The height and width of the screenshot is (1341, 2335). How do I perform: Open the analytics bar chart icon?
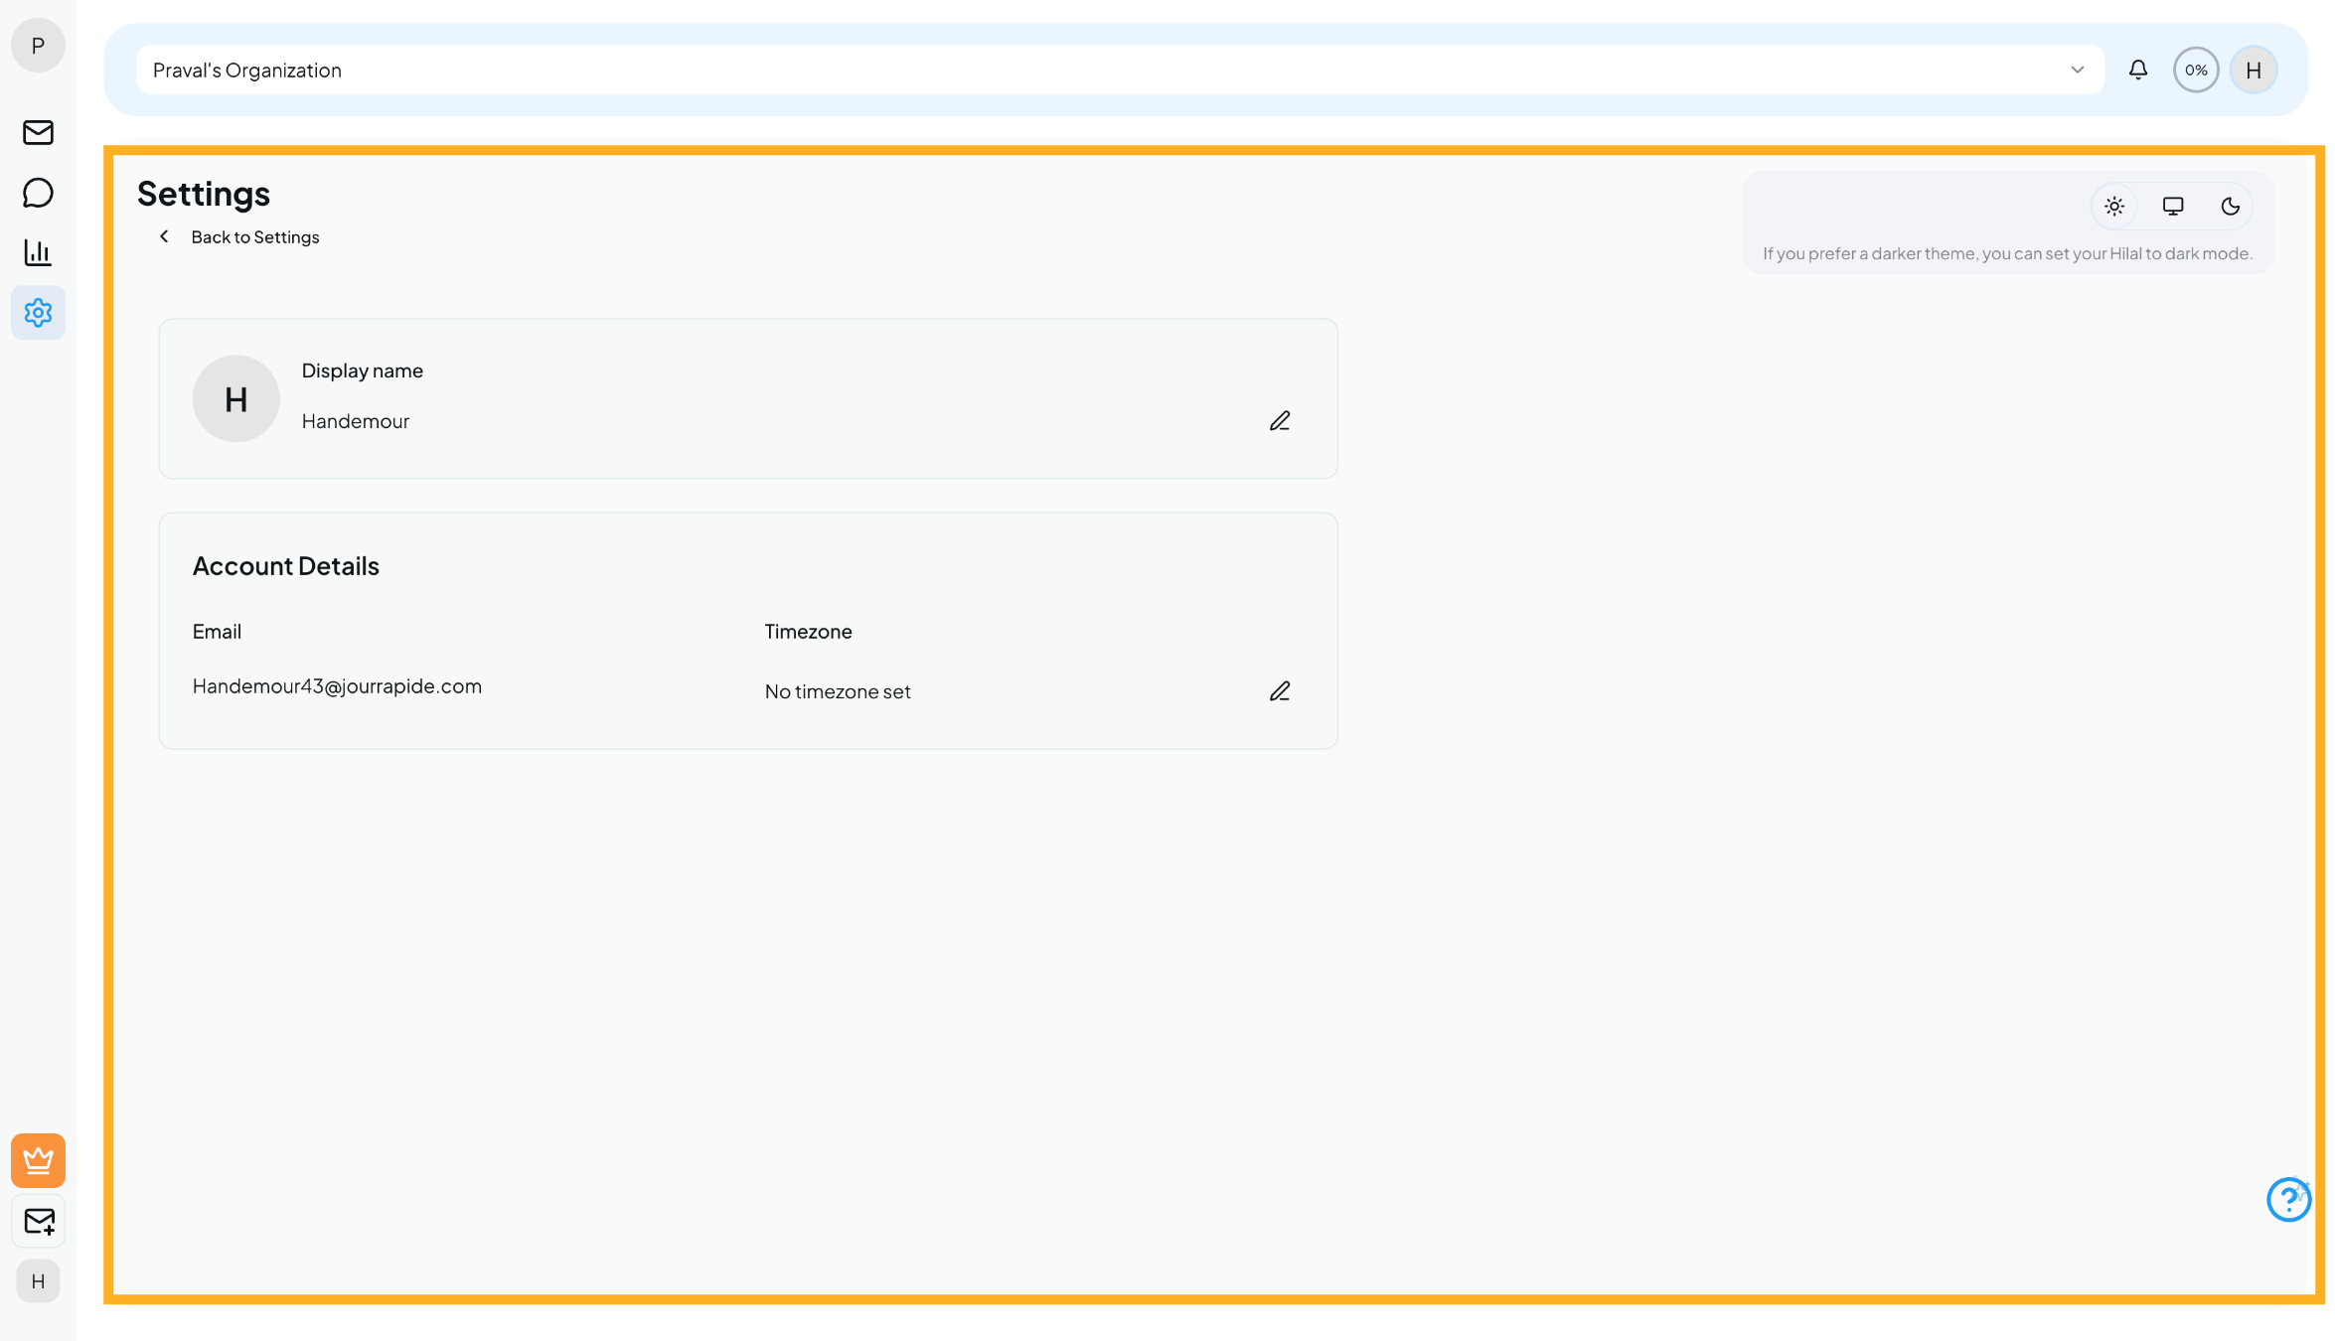pos(38,252)
